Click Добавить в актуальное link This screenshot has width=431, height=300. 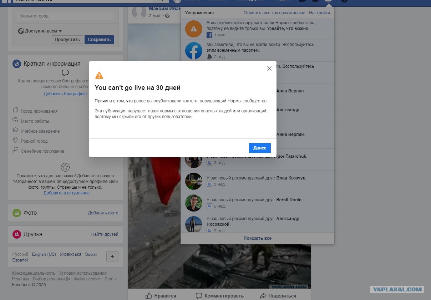click(x=67, y=193)
